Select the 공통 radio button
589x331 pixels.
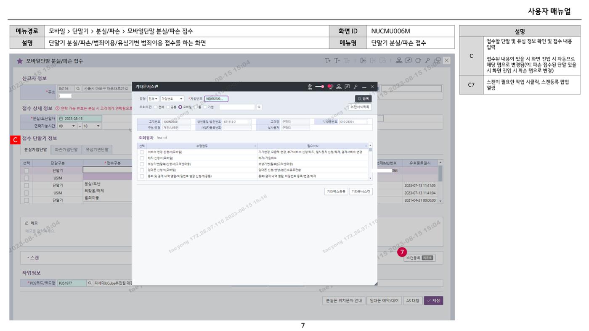pyautogui.click(x=168, y=107)
